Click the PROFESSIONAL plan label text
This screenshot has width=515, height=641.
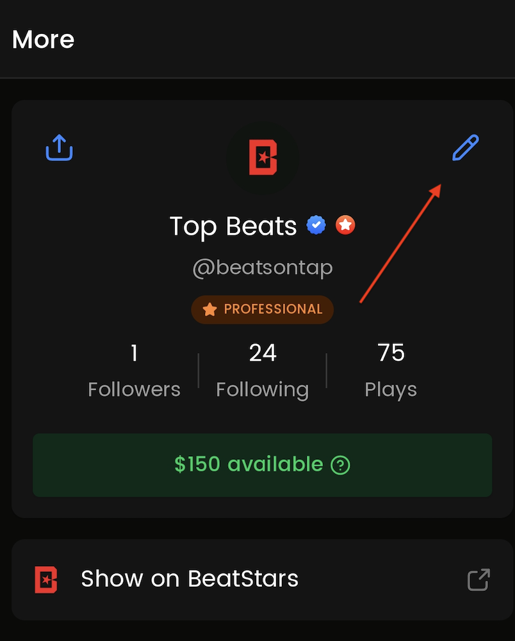pyautogui.click(x=273, y=310)
